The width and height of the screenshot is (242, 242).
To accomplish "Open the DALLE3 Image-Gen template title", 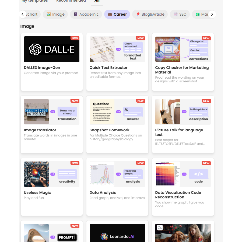I will (x=42, y=68).
